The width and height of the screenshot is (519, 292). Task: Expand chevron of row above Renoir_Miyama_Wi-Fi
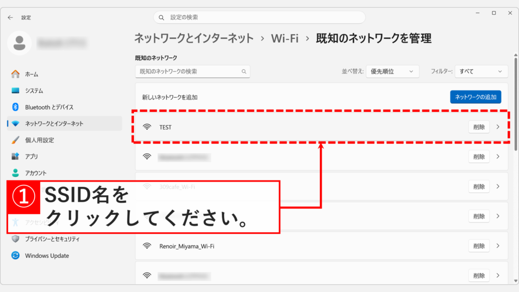(498, 216)
